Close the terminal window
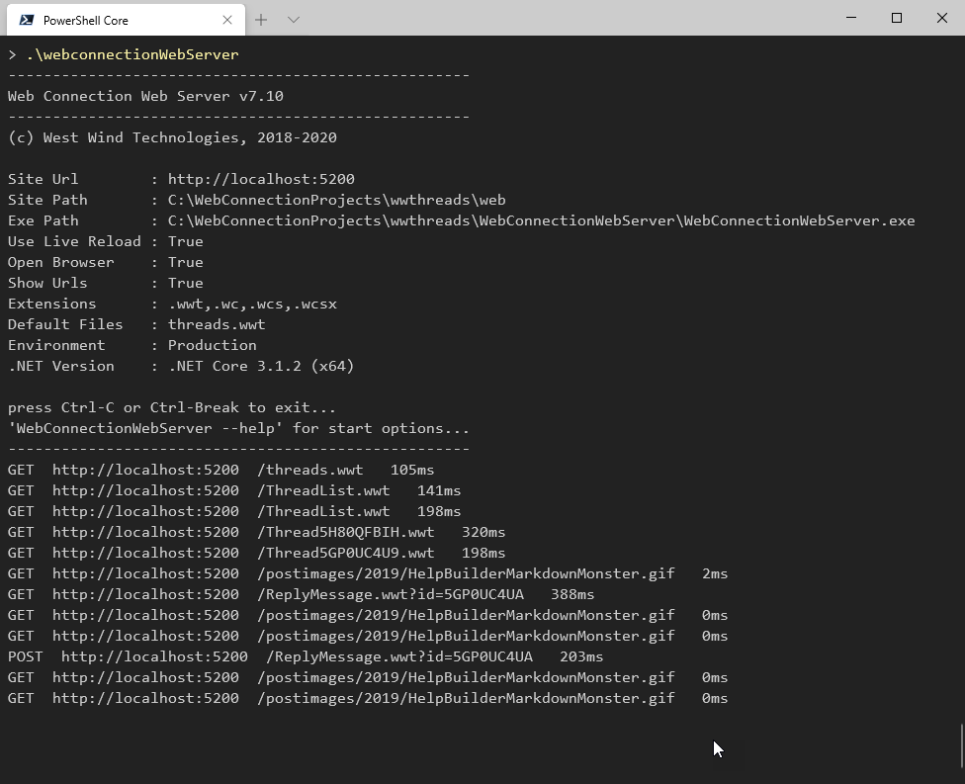 tap(941, 18)
